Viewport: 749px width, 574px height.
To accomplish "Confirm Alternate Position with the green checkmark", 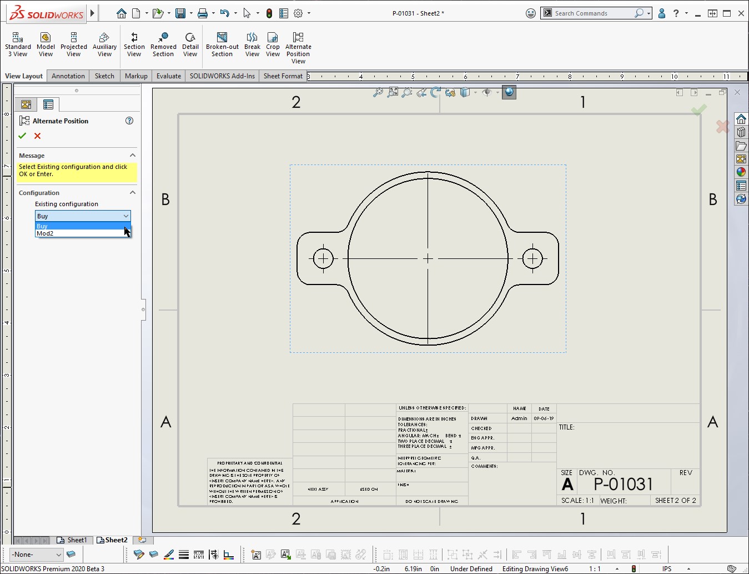I will click(x=22, y=136).
